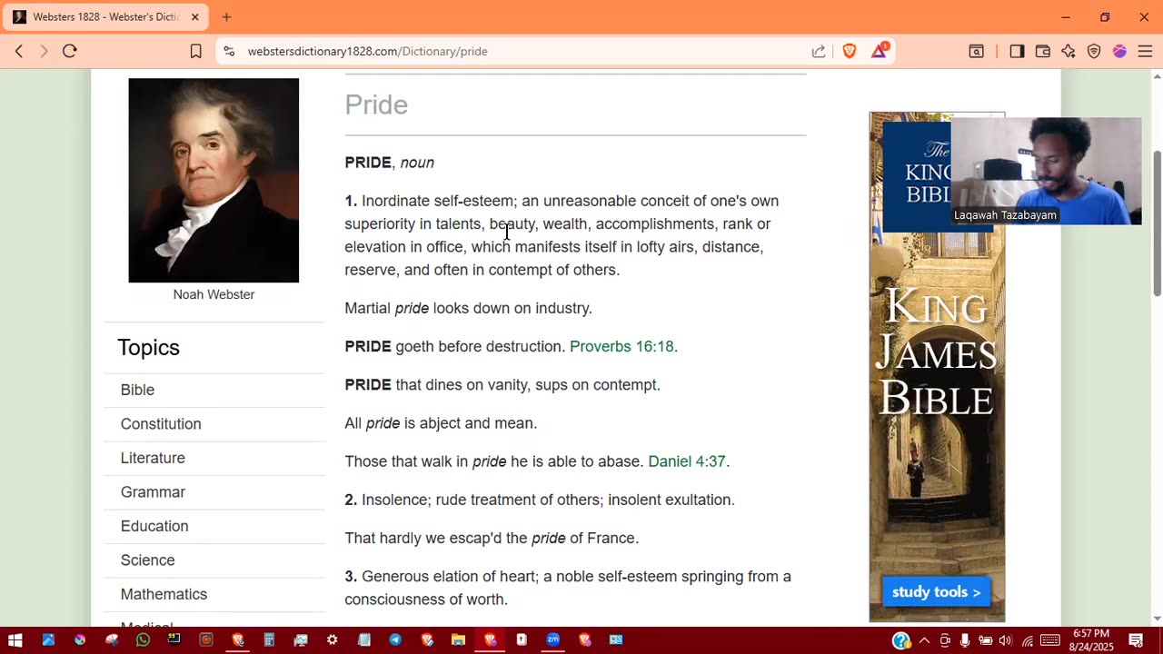Show hidden system tray icons

[x=924, y=640]
